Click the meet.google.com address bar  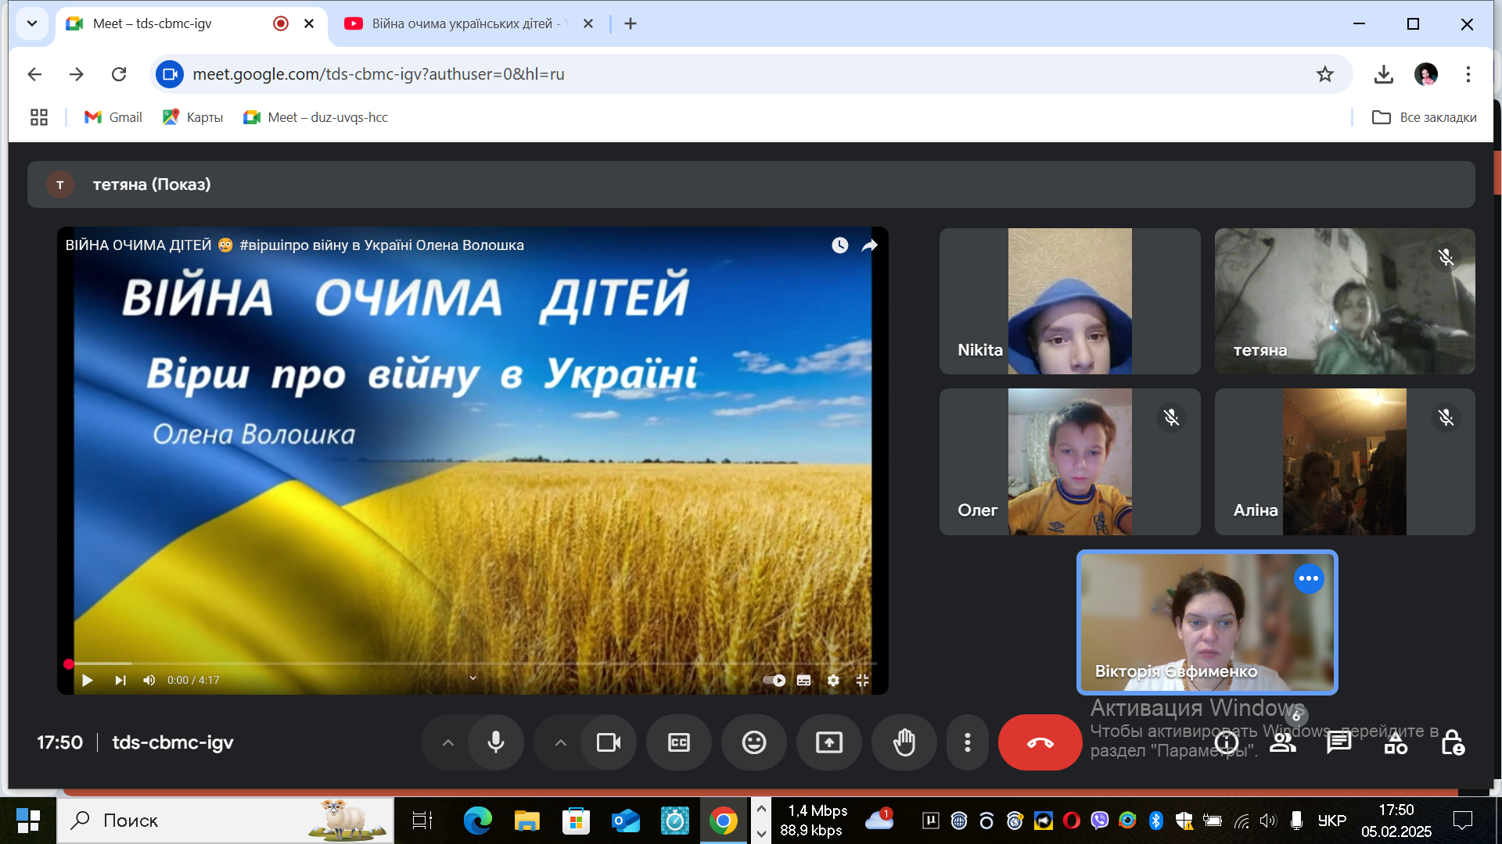[751, 74]
